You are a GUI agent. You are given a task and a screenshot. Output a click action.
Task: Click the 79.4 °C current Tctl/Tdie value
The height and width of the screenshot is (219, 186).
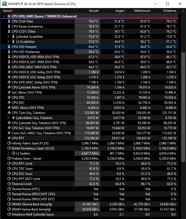93,21
